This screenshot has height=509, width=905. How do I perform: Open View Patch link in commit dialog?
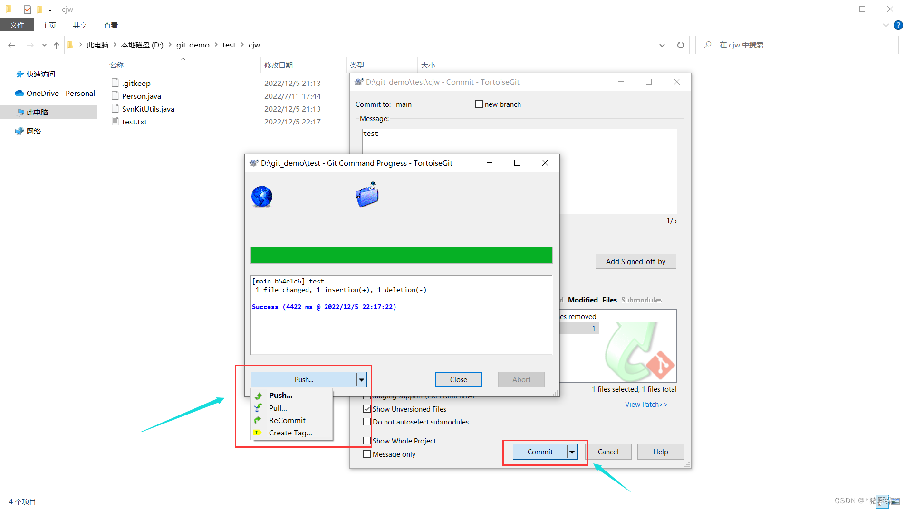coord(646,404)
